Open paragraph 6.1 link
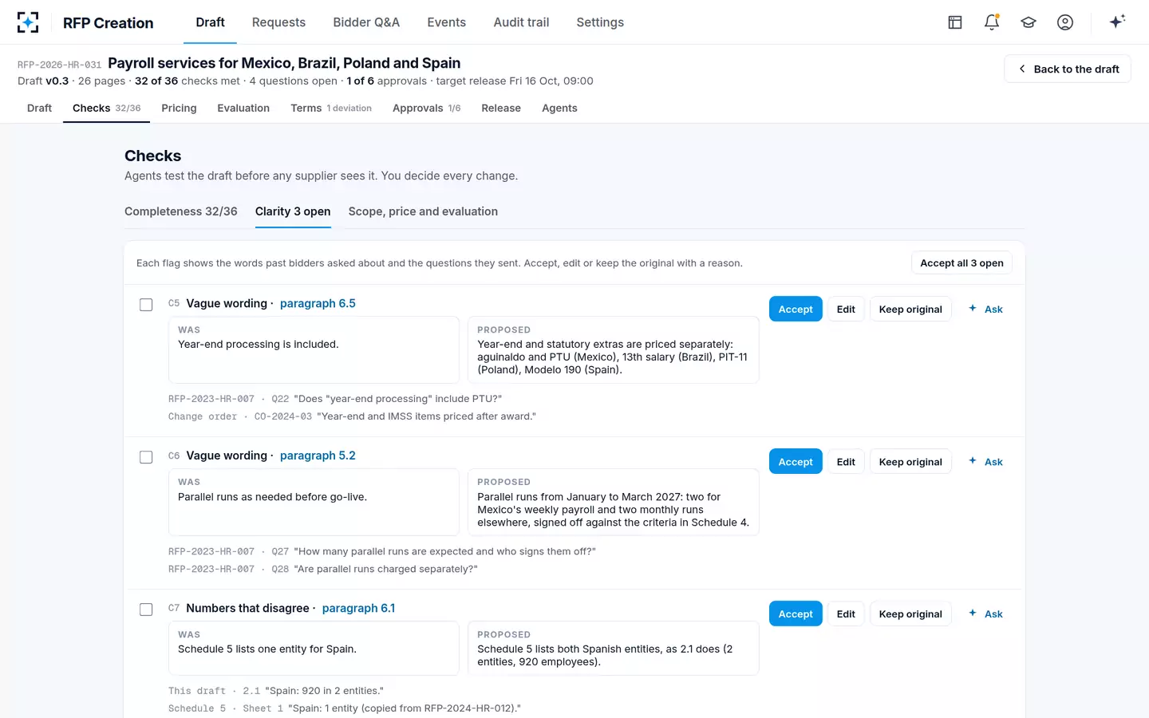 358,608
